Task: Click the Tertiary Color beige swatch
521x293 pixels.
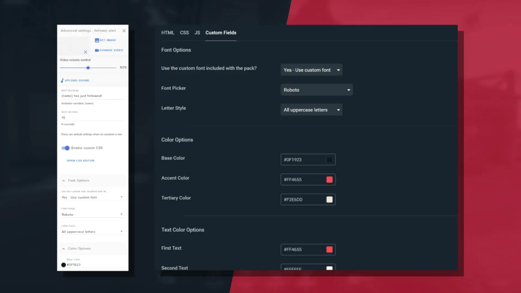Action: tap(329, 200)
